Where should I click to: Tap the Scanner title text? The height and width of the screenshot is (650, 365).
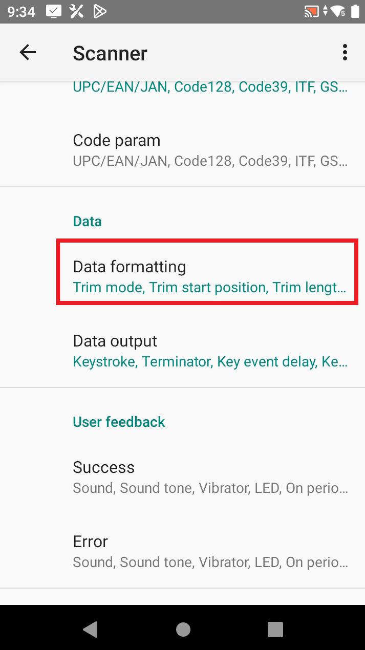pos(110,53)
